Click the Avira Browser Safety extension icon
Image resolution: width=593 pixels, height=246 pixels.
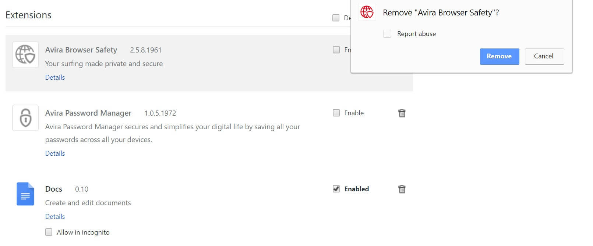pos(25,55)
